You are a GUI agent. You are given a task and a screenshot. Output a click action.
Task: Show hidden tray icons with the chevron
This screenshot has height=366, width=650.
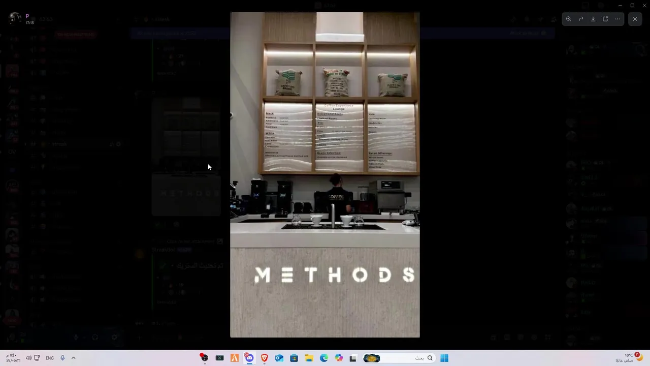pyautogui.click(x=73, y=358)
